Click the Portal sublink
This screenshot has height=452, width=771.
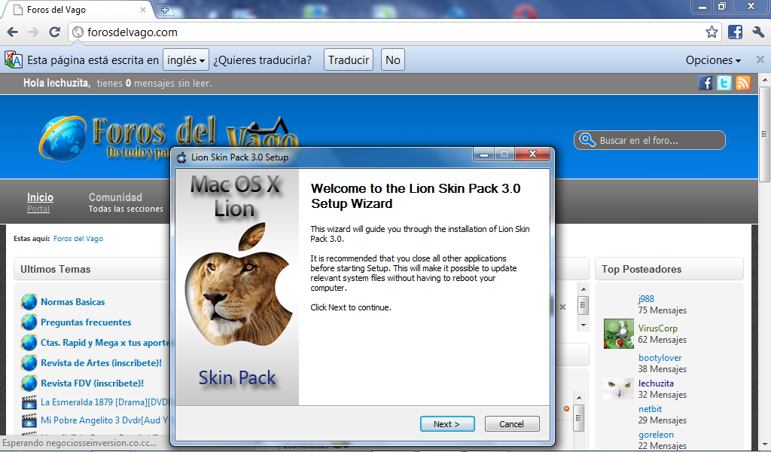(x=38, y=209)
